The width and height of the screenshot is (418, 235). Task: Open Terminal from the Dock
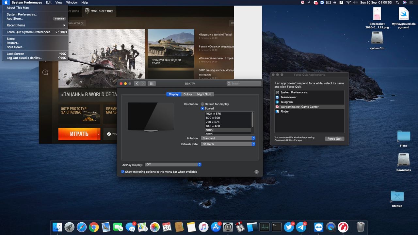277,227
